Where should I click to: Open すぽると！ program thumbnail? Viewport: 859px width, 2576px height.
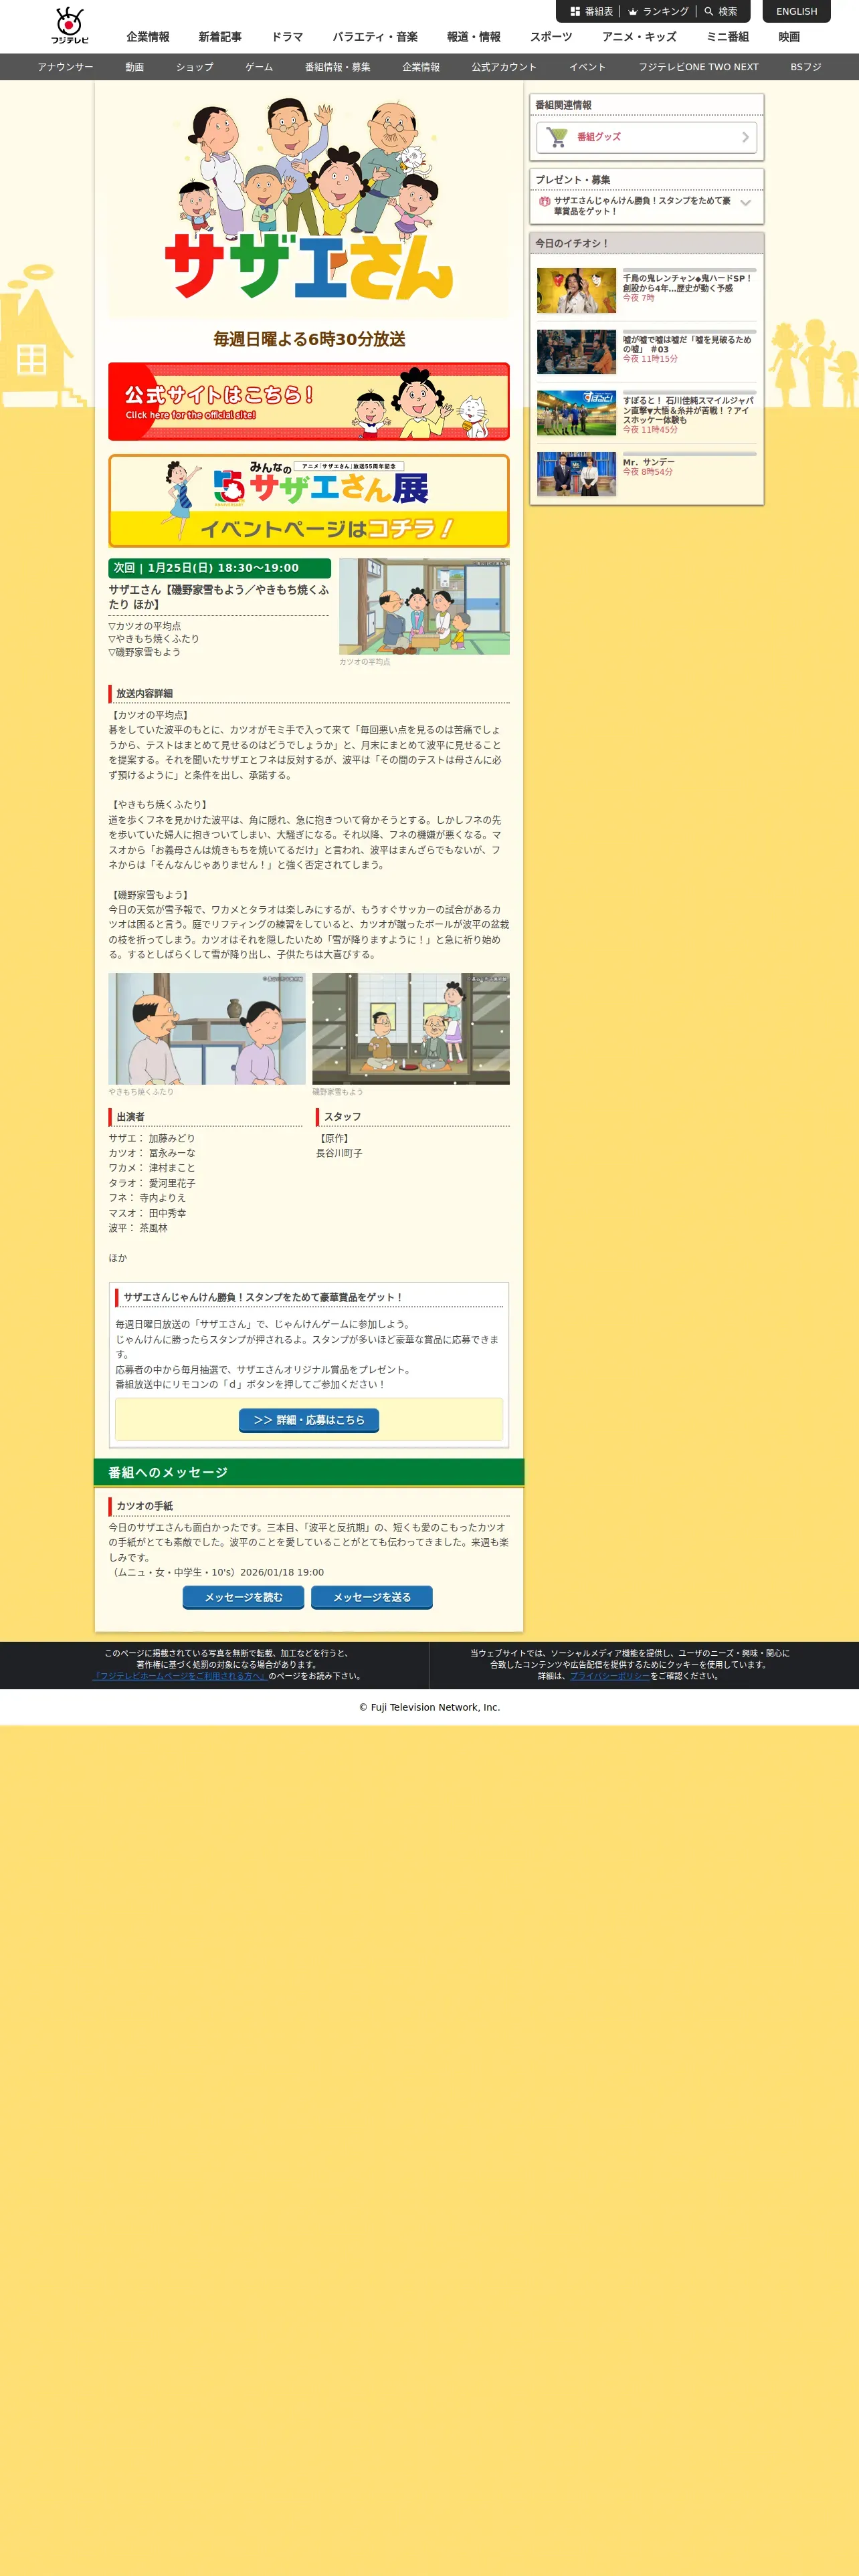click(x=576, y=413)
